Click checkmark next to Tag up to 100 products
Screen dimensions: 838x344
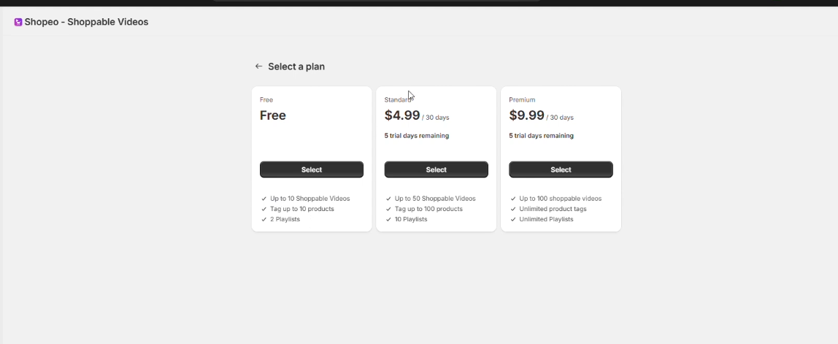(x=389, y=209)
